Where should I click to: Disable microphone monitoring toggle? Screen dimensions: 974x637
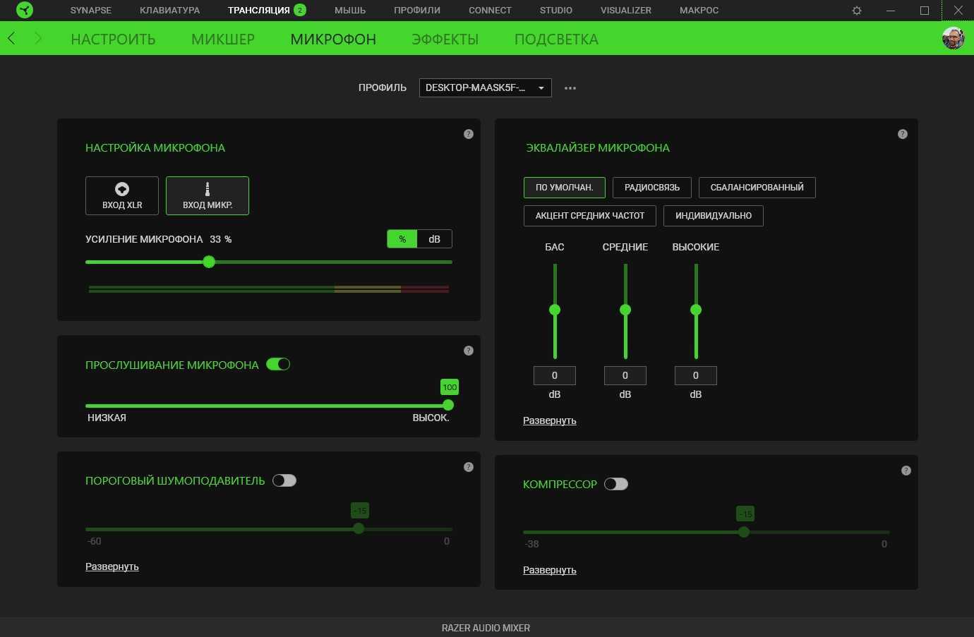click(278, 365)
